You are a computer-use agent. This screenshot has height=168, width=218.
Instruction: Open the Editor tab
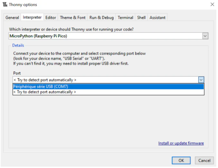(x=51, y=18)
